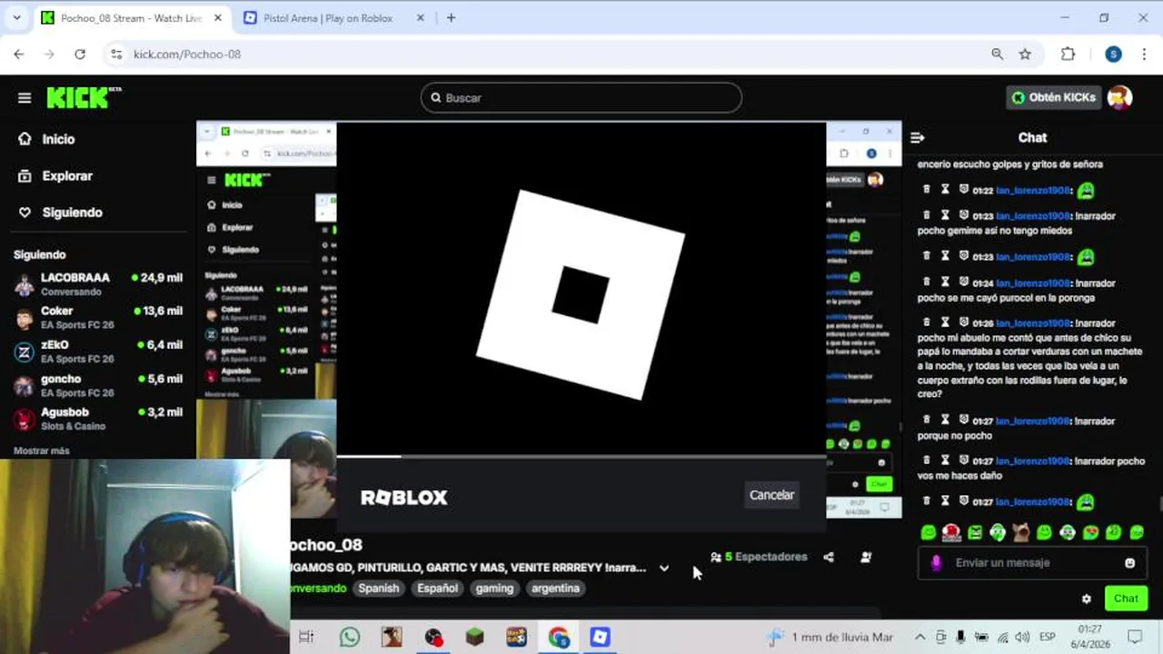
Task: Timeout user on the 01:24 chat message
Action: 945,282
